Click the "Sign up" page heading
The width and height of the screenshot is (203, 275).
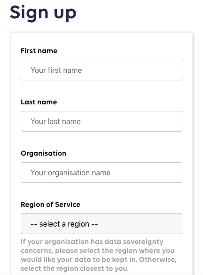click(43, 13)
